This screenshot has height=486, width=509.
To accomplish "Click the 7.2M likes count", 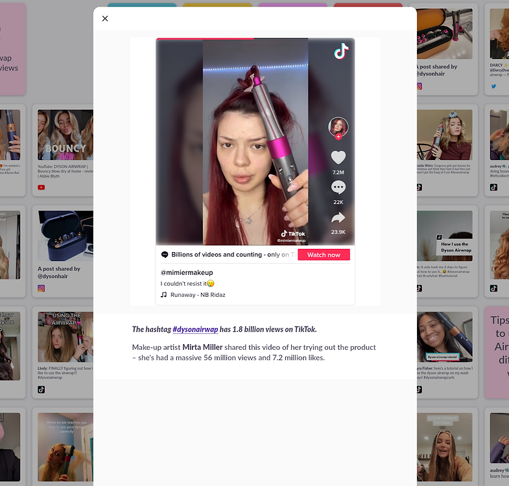I will (338, 172).
